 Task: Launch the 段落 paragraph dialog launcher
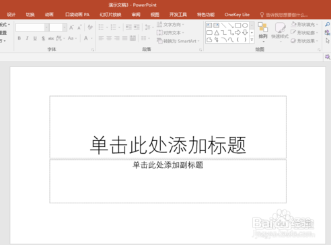click(200, 50)
